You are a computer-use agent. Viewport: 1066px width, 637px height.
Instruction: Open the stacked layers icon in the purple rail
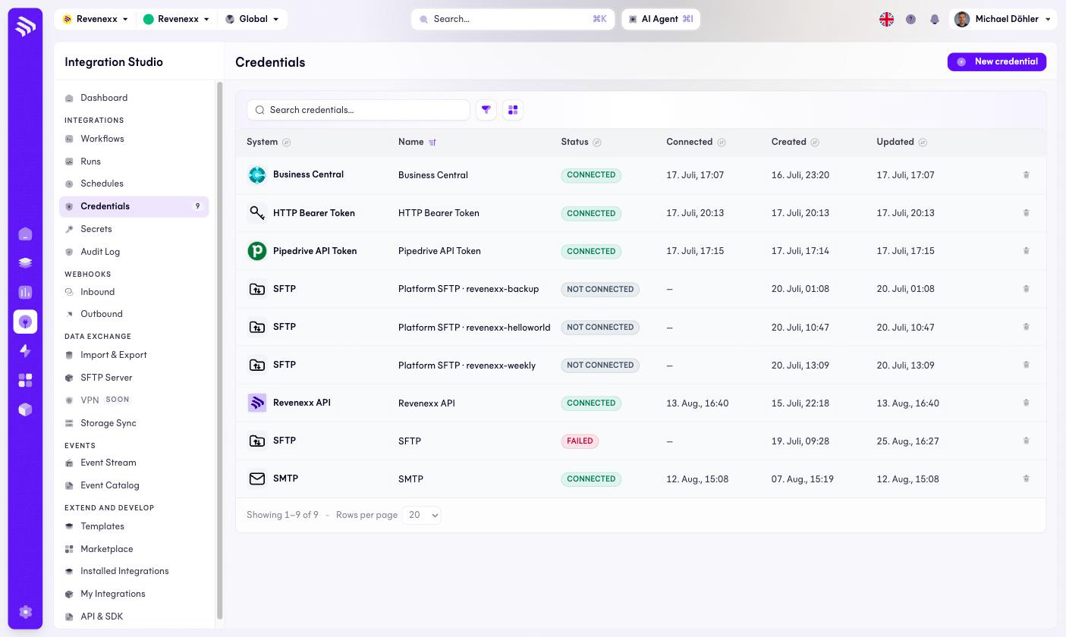coord(25,263)
